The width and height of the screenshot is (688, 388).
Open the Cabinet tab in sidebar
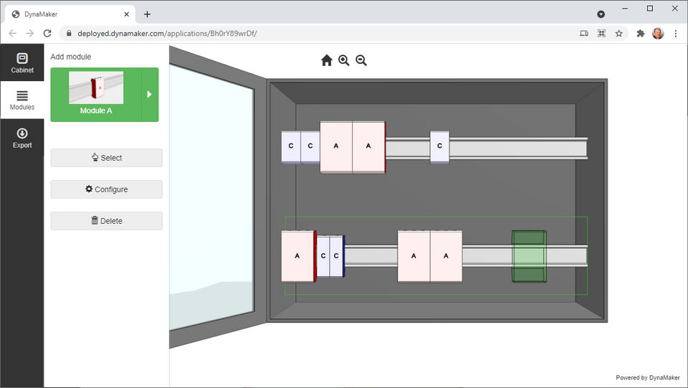point(22,63)
